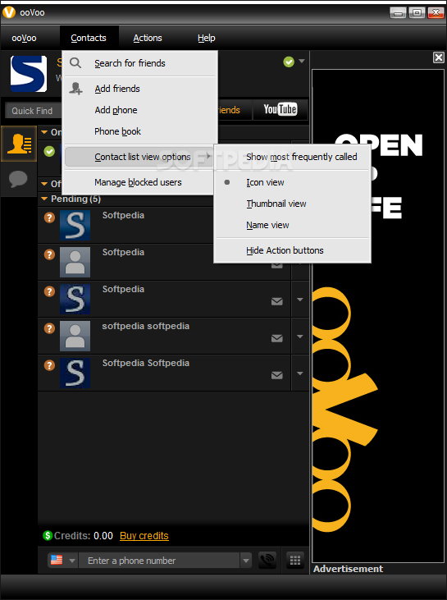Select Manage blocked users

pos(139,182)
